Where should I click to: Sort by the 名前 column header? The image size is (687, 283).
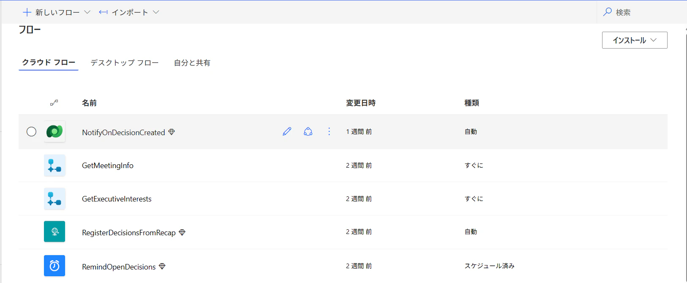[x=89, y=103]
